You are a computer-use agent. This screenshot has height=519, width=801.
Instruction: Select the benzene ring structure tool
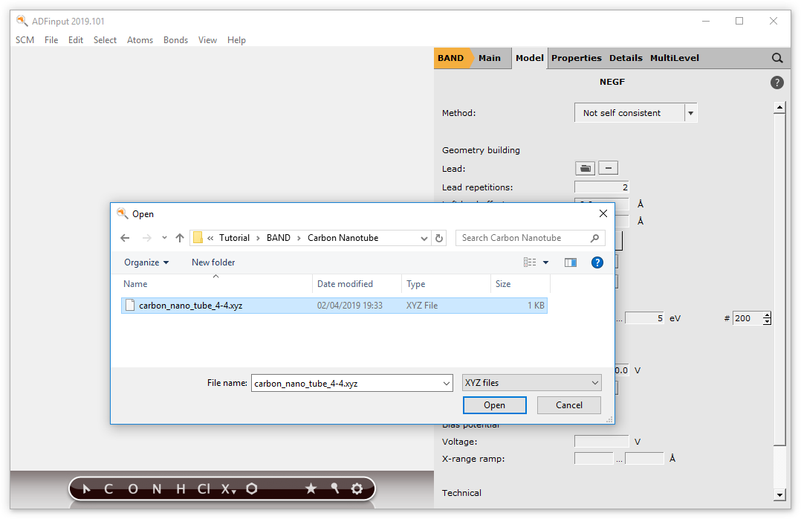[252, 489]
